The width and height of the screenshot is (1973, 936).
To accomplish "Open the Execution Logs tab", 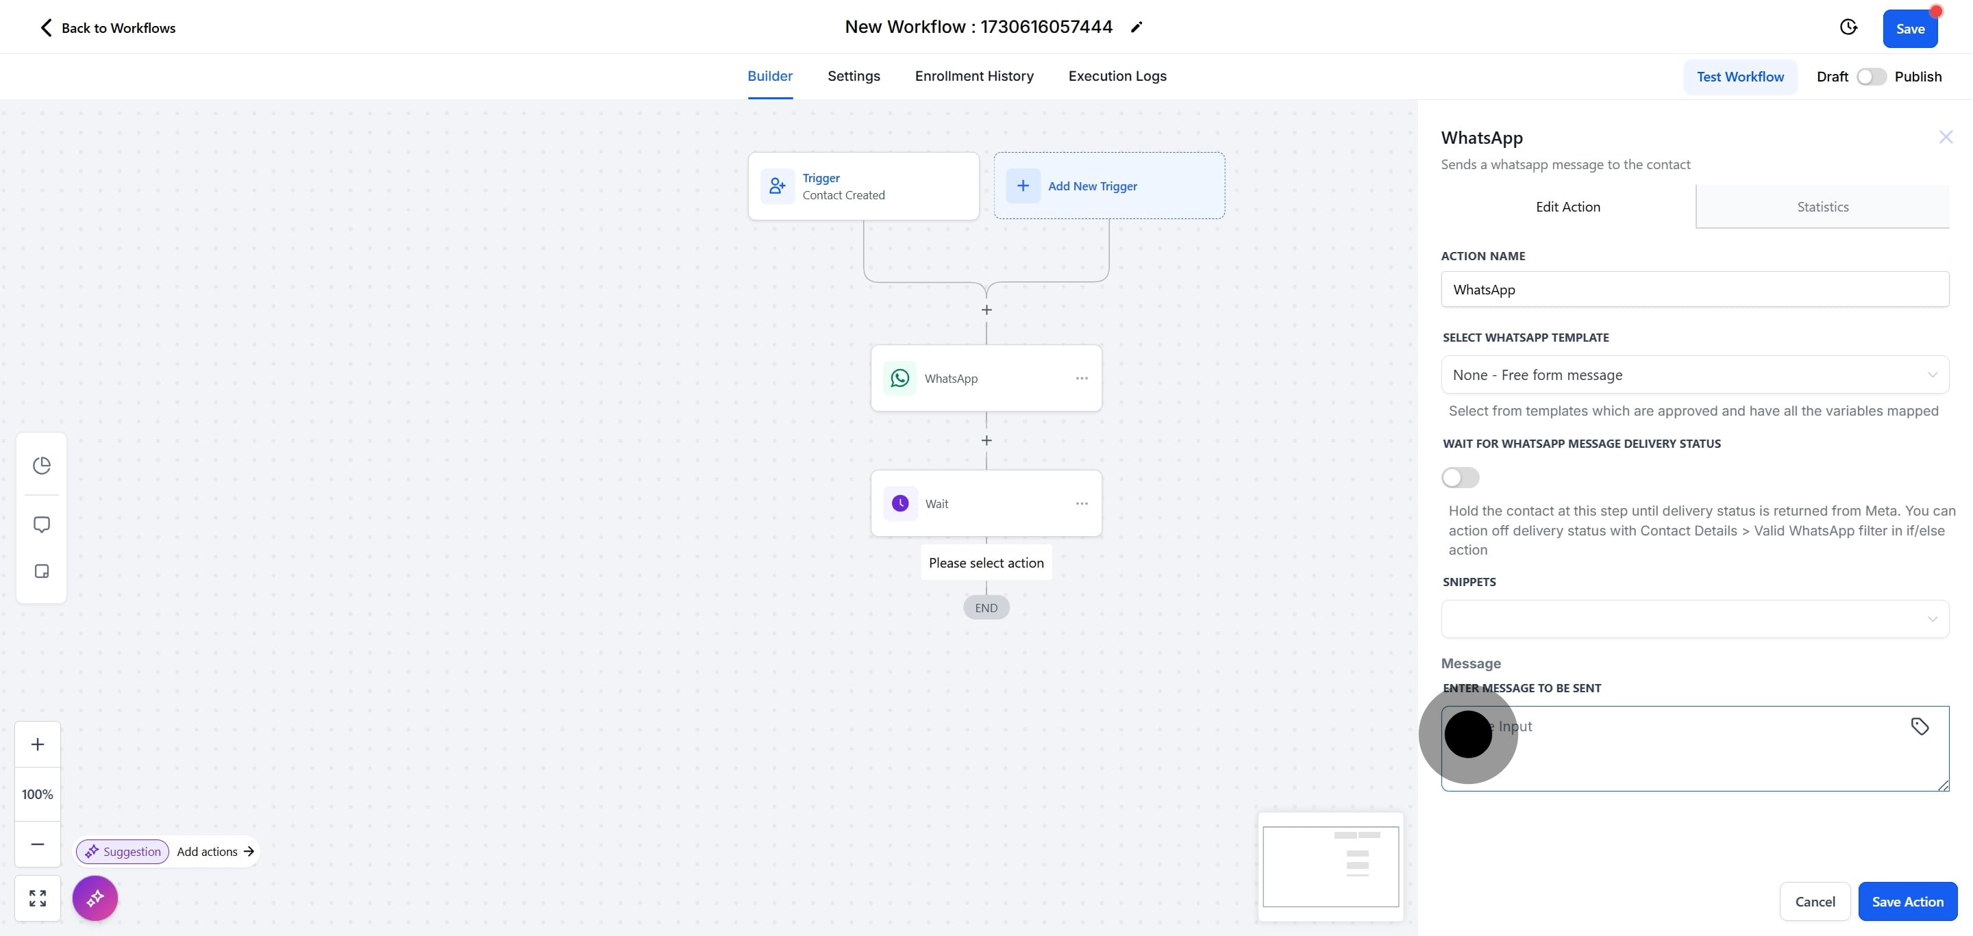I will pos(1117,76).
